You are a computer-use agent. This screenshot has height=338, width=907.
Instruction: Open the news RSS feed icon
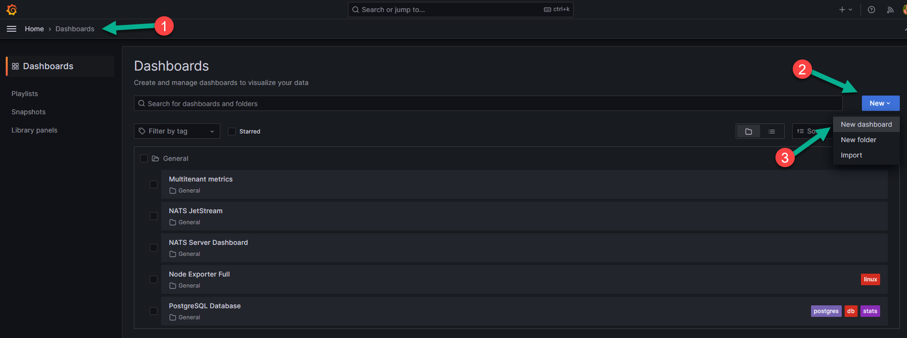pyautogui.click(x=890, y=10)
